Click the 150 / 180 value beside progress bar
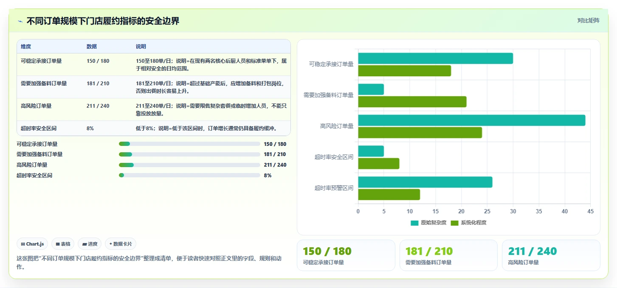 [x=275, y=144]
